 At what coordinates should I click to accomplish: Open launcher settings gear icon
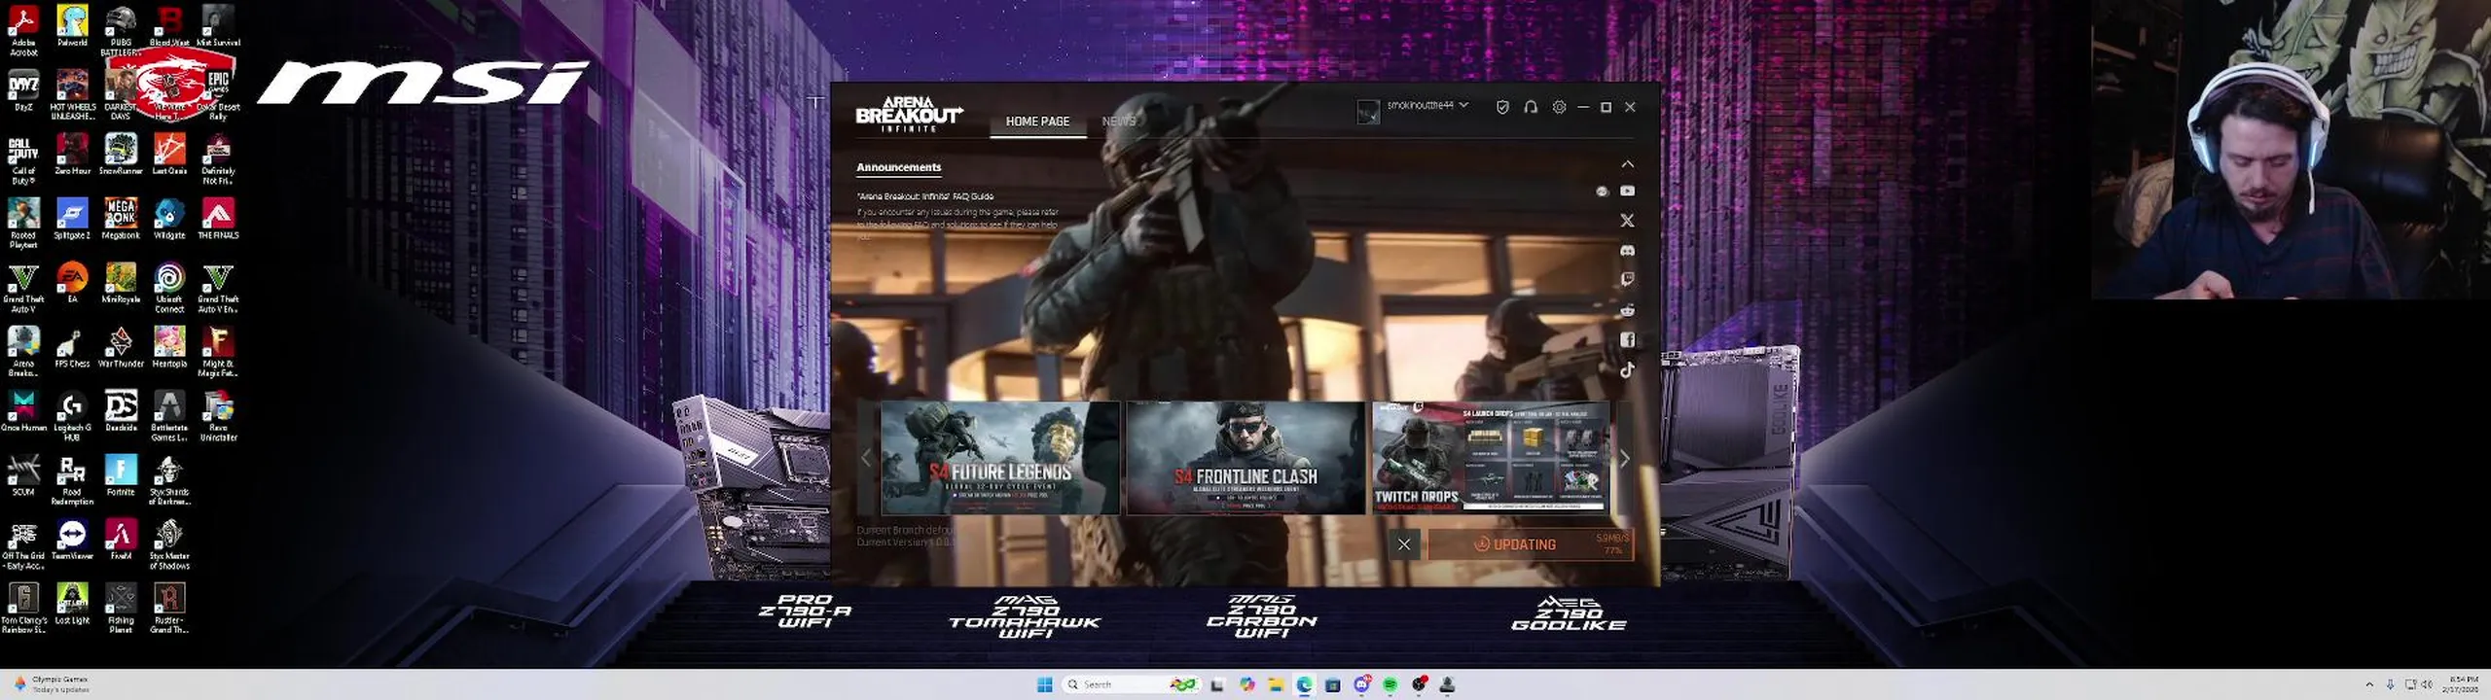pyautogui.click(x=1559, y=107)
